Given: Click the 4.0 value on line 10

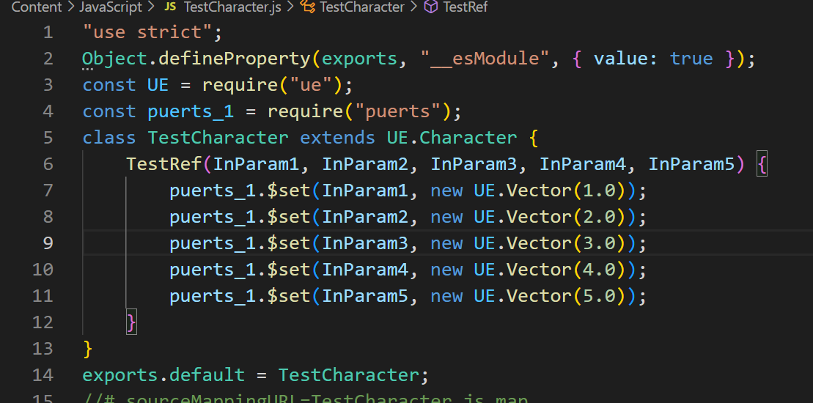Looking at the screenshot, I should [599, 270].
